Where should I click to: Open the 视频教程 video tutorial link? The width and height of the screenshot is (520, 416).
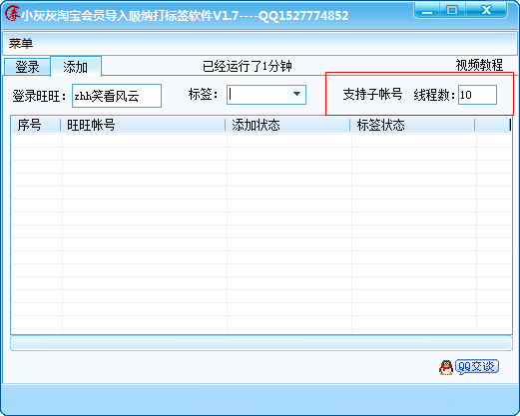(x=479, y=65)
